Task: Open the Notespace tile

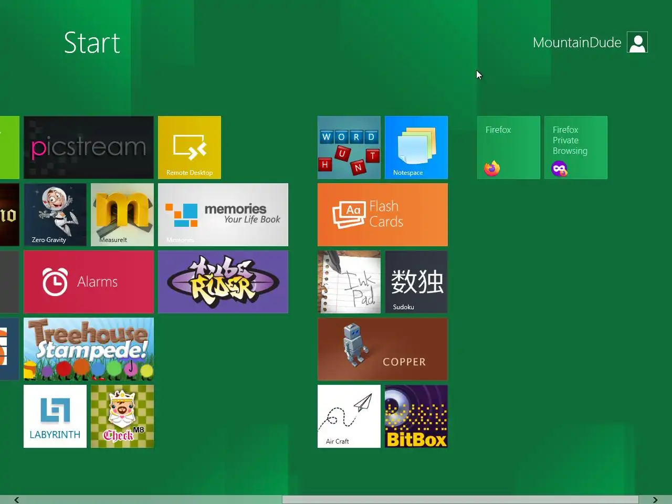Action: [416, 148]
